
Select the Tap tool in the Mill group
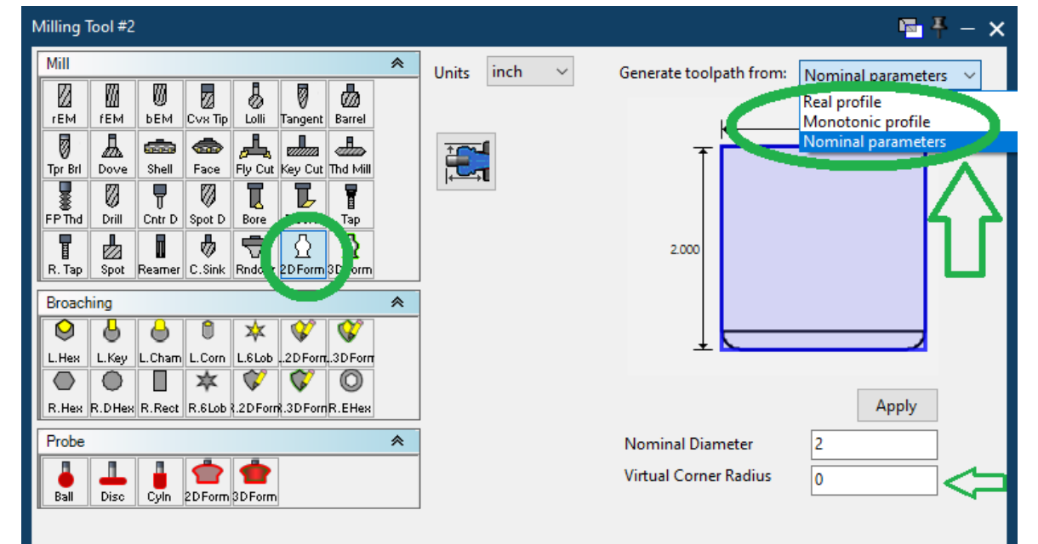(x=350, y=204)
